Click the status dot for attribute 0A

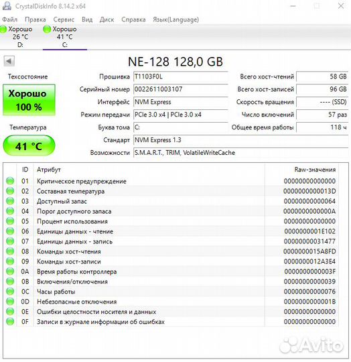(10, 271)
